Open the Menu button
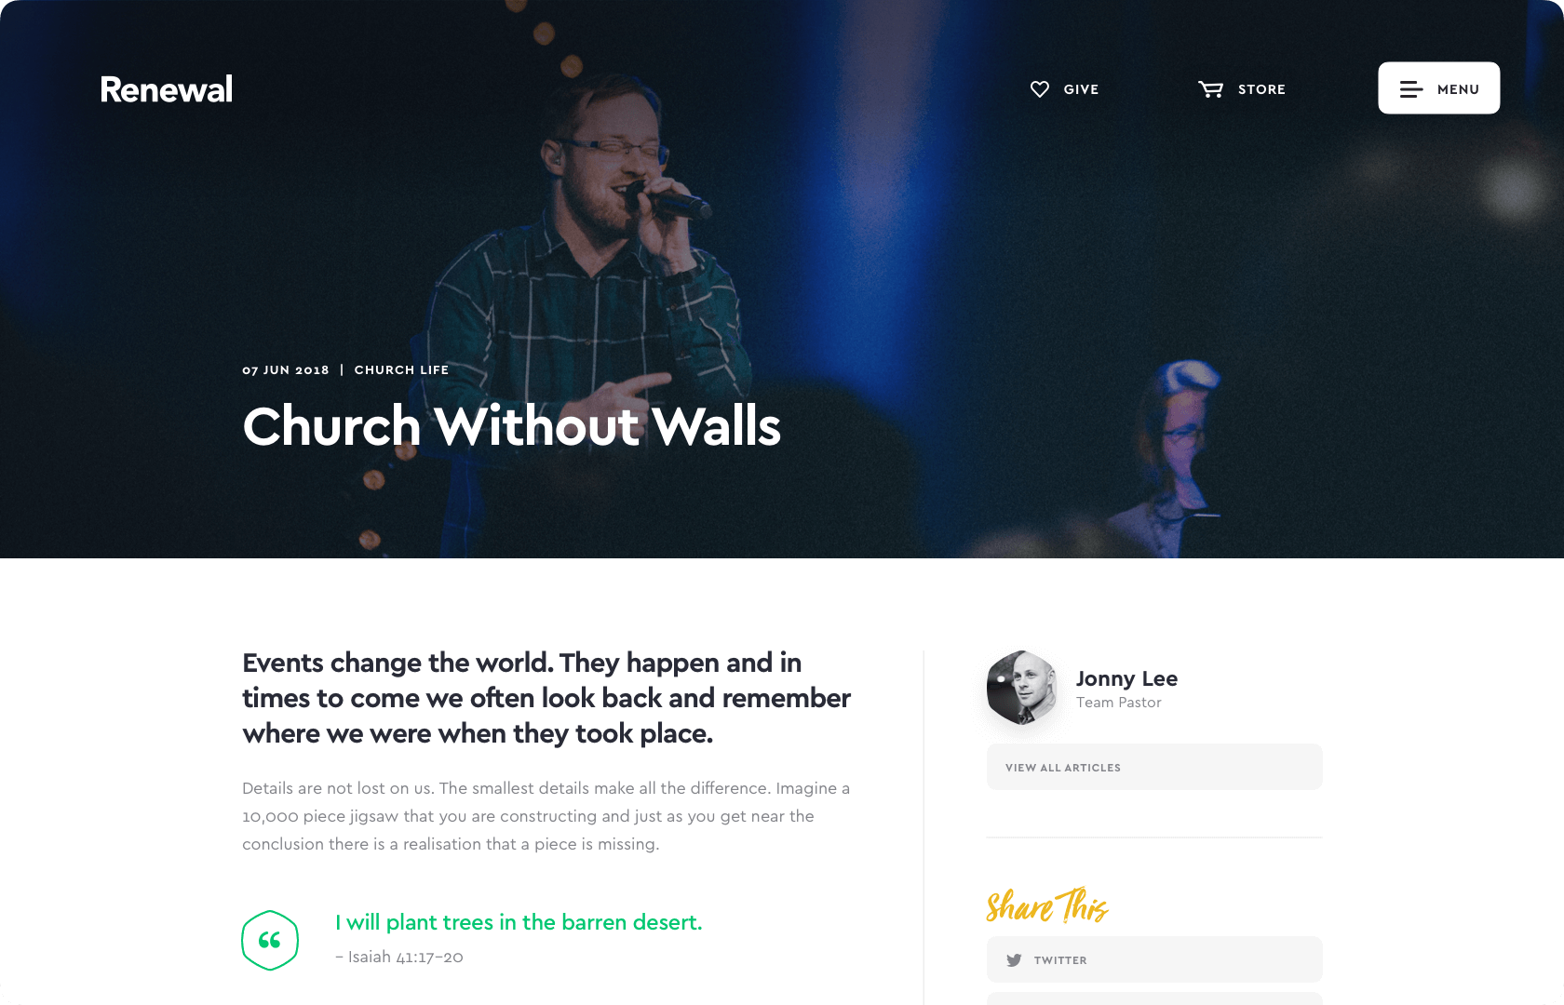The width and height of the screenshot is (1564, 1005). coord(1439,88)
